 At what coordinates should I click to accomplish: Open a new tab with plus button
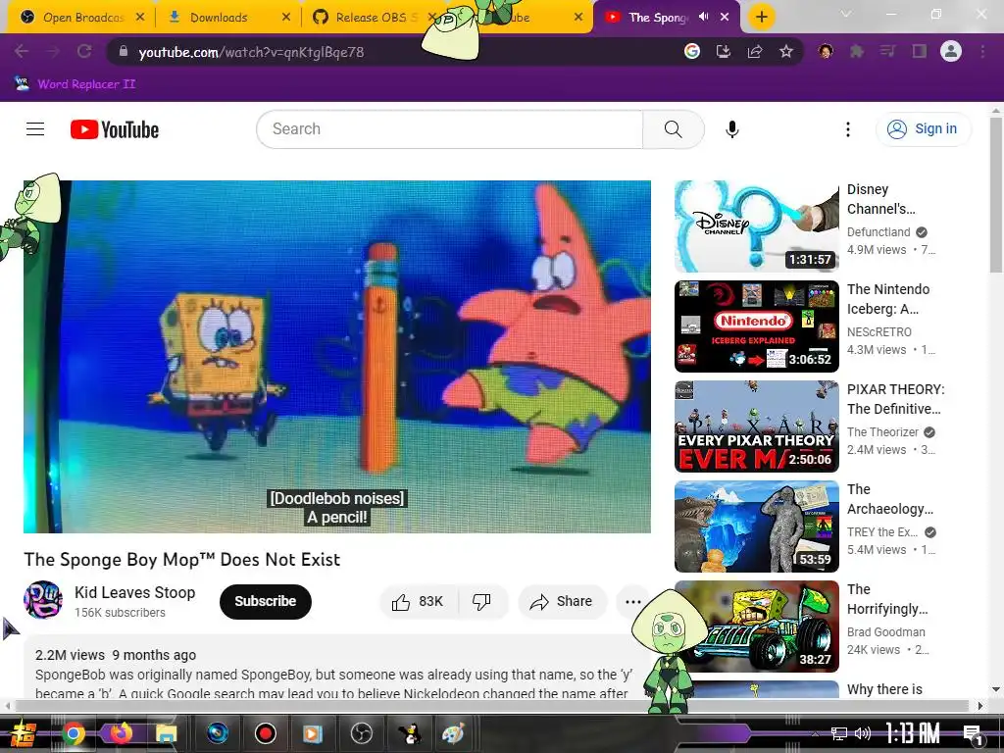[x=761, y=17]
